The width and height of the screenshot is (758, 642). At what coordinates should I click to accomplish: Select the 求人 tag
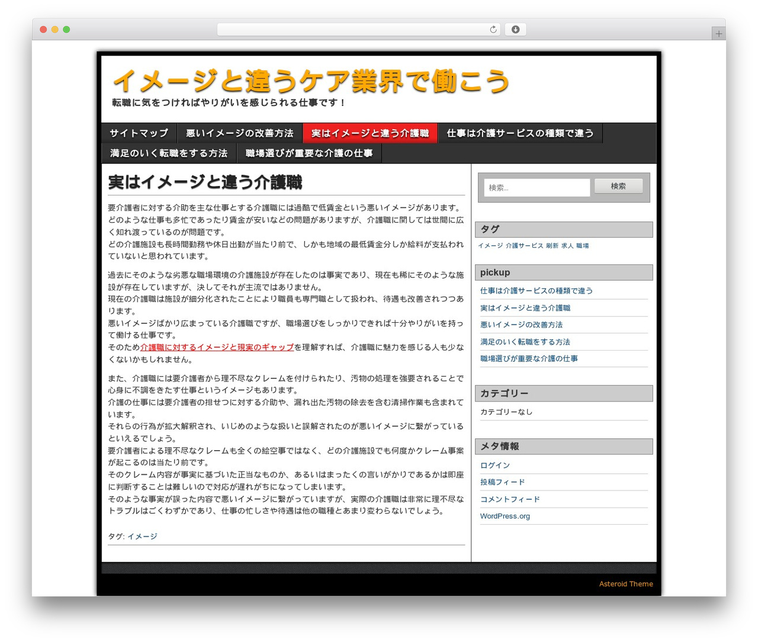(x=567, y=246)
